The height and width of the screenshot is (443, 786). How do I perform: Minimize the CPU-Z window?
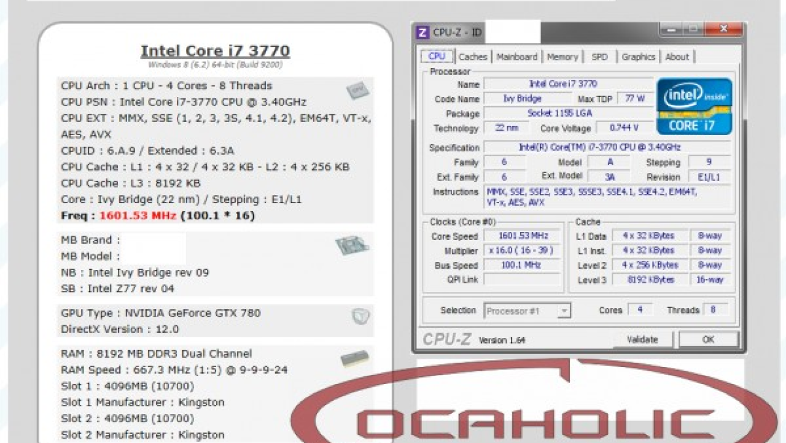pos(671,29)
